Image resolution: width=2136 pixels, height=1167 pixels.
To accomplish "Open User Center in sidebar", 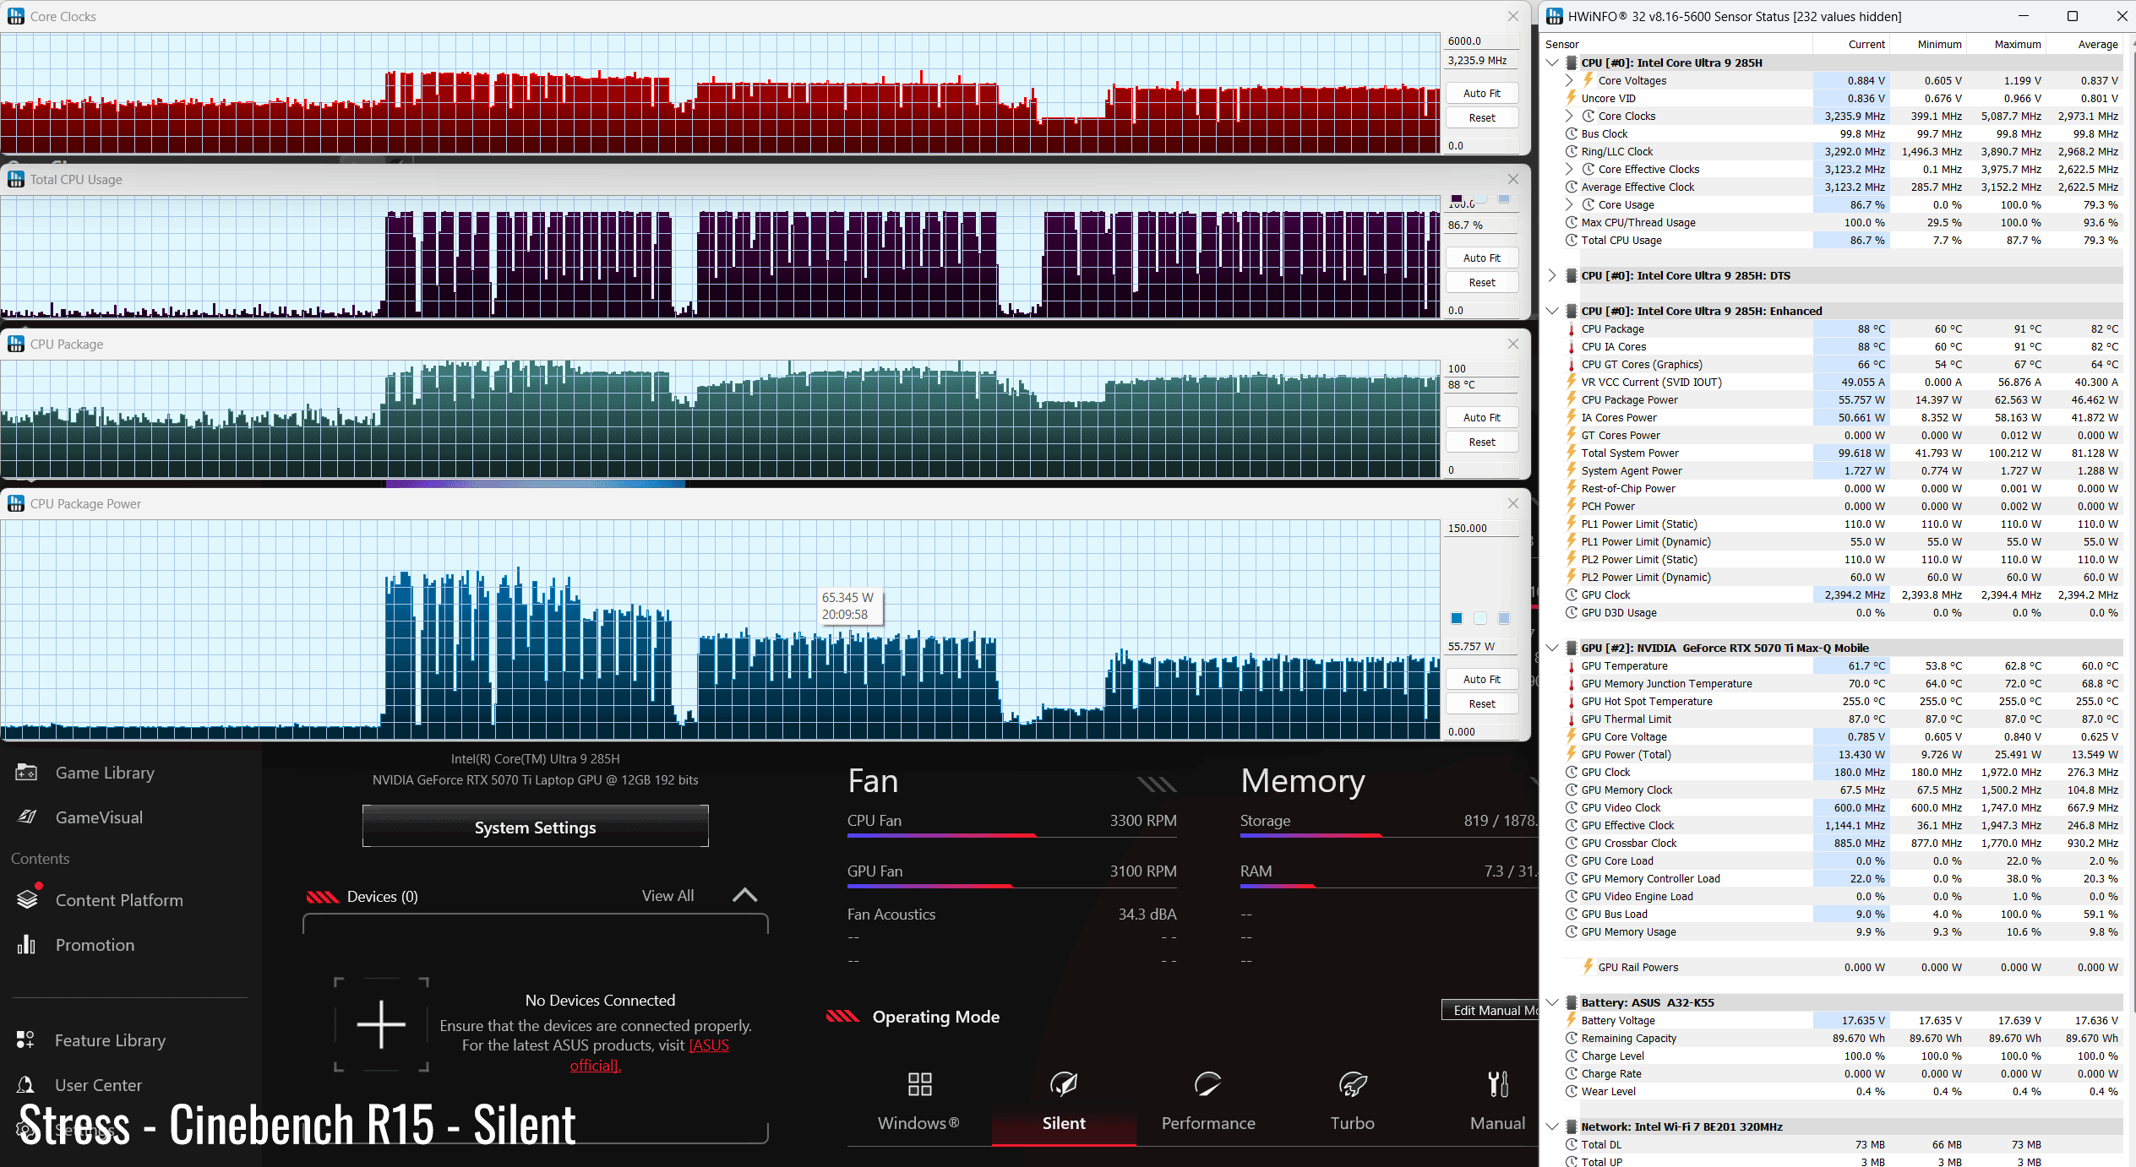I will (x=98, y=1085).
